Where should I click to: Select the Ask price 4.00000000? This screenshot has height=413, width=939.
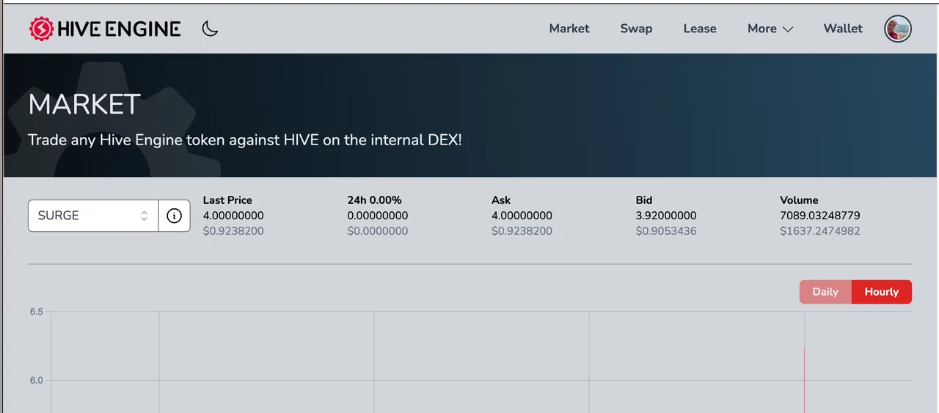pos(522,216)
